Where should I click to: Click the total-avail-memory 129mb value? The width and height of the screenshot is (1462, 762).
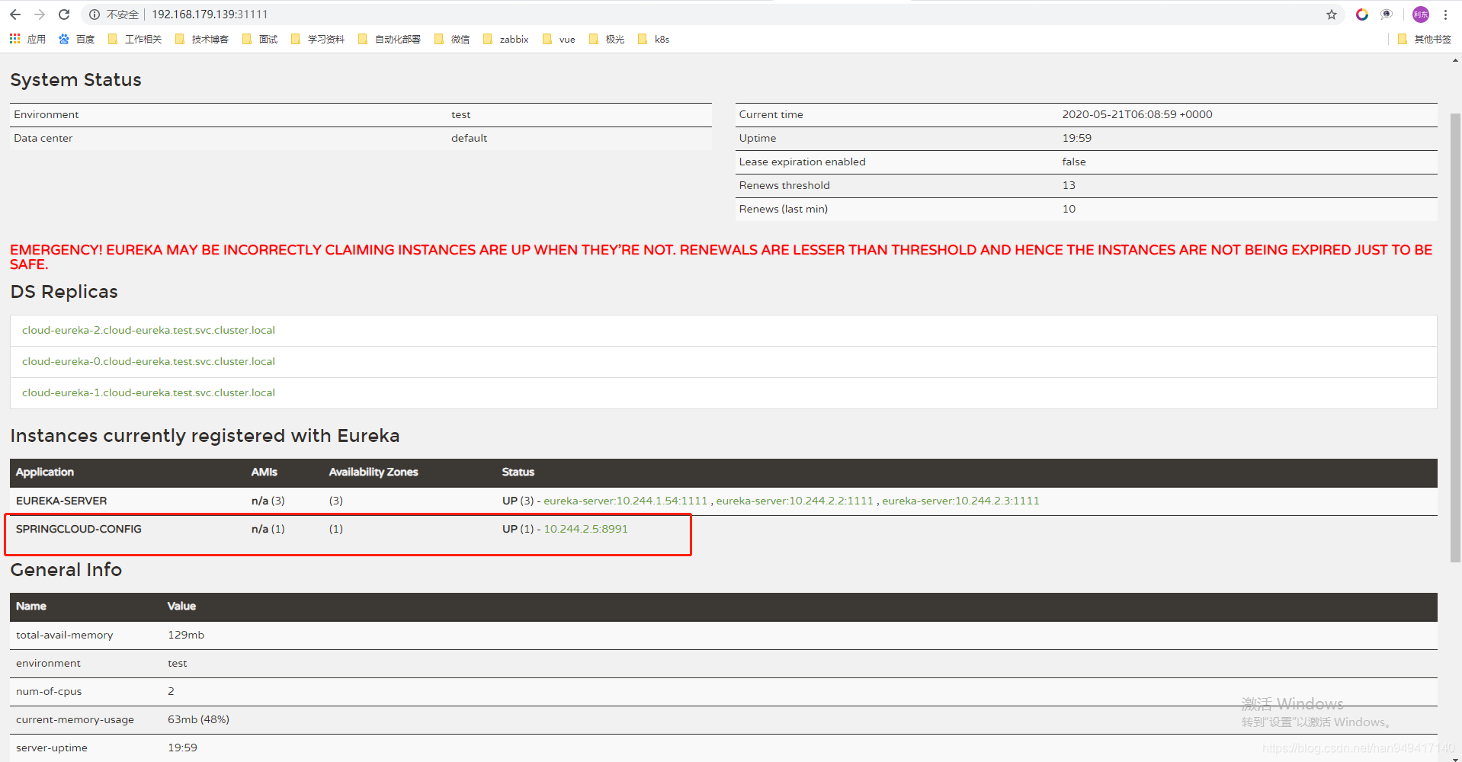pyautogui.click(x=186, y=635)
